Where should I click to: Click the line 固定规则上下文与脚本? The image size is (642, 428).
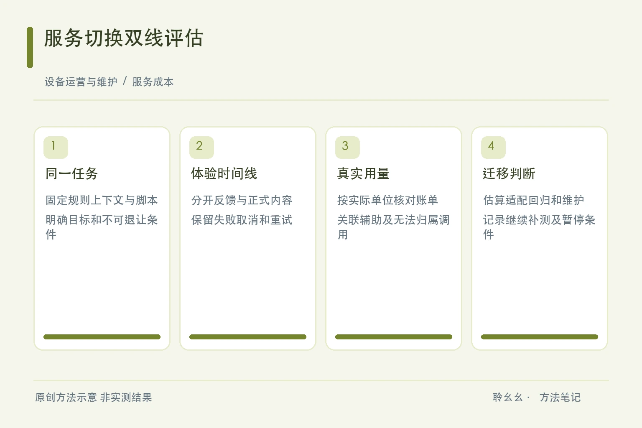coord(102,200)
